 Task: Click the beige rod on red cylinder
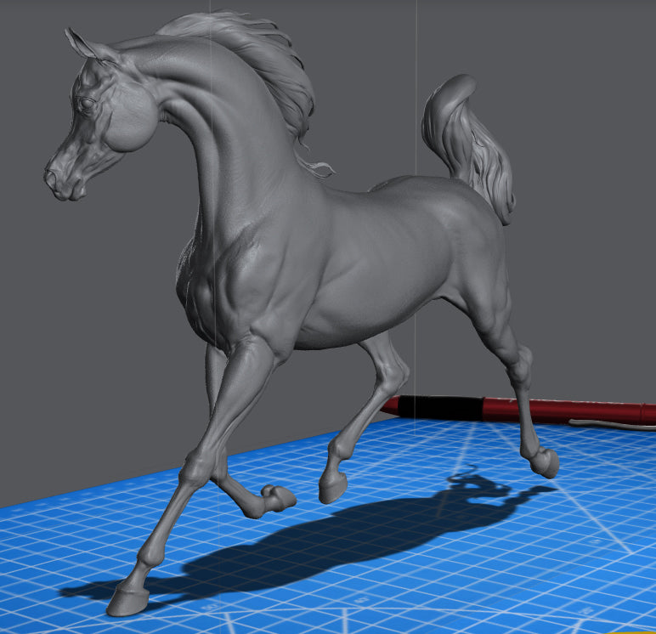point(612,422)
